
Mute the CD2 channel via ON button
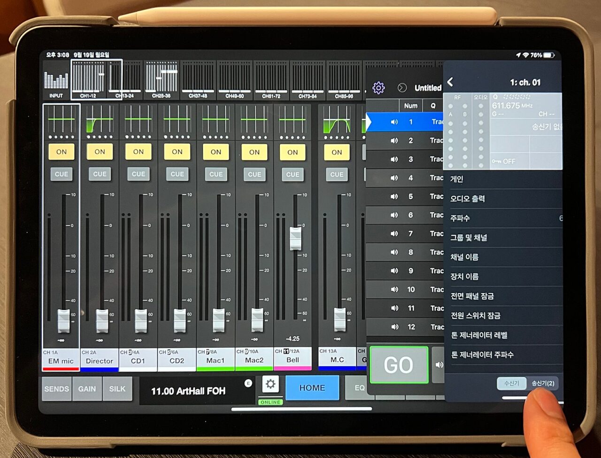[x=177, y=152]
